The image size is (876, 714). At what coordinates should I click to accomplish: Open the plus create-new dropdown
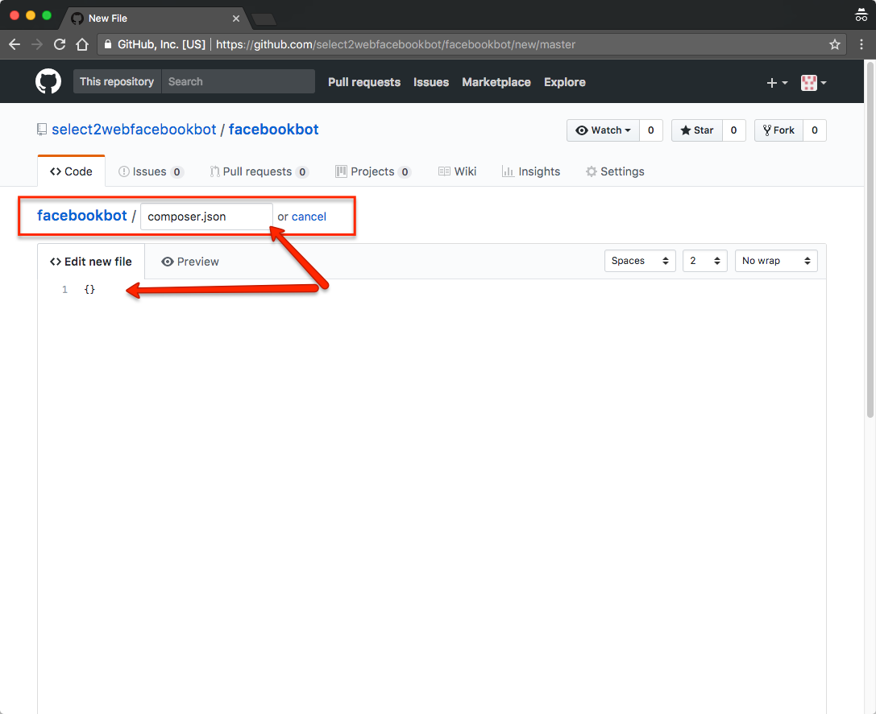(777, 83)
